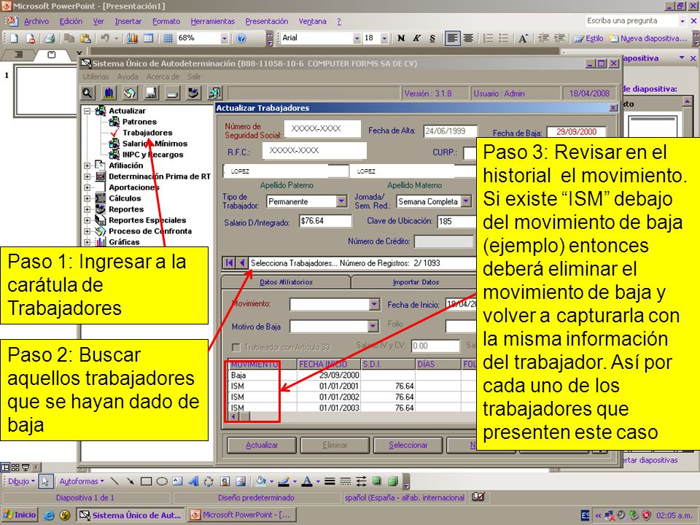Image resolution: width=700 pixels, height=525 pixels.
Task: Apply text shadow with the S button
Action: pyautogui.click(x=432, y=39)
